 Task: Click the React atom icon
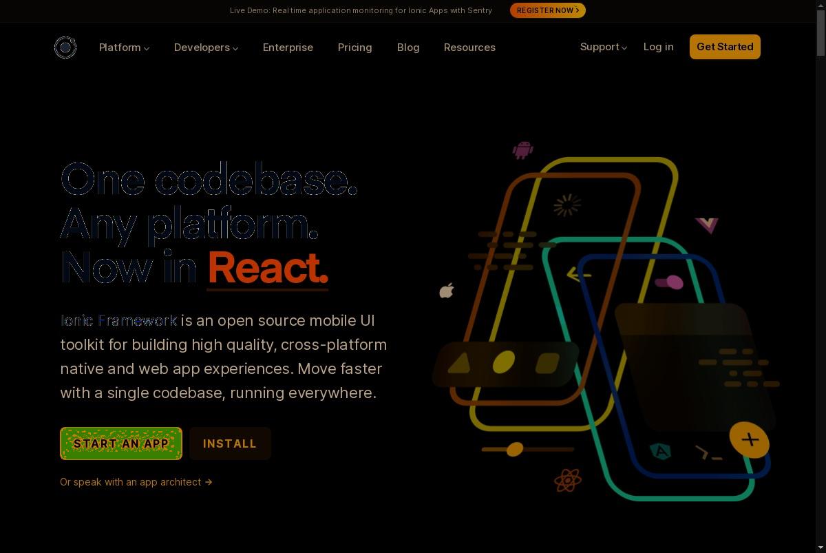[568, 480]
